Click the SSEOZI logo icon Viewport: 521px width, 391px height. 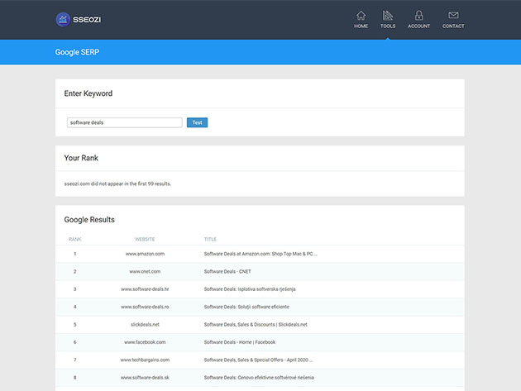click(64, 19)
